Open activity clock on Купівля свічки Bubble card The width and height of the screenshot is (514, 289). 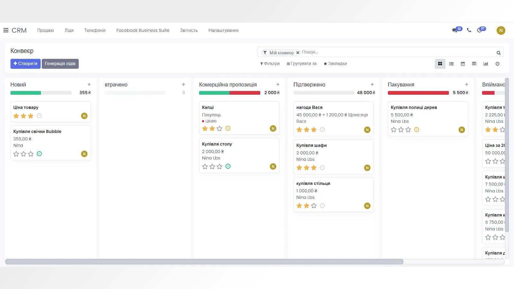coord(39,154)
